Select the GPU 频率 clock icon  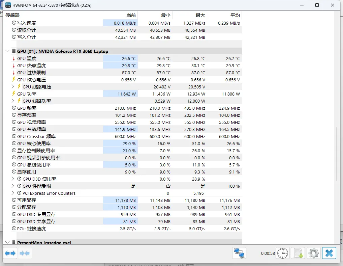[14, 108]
